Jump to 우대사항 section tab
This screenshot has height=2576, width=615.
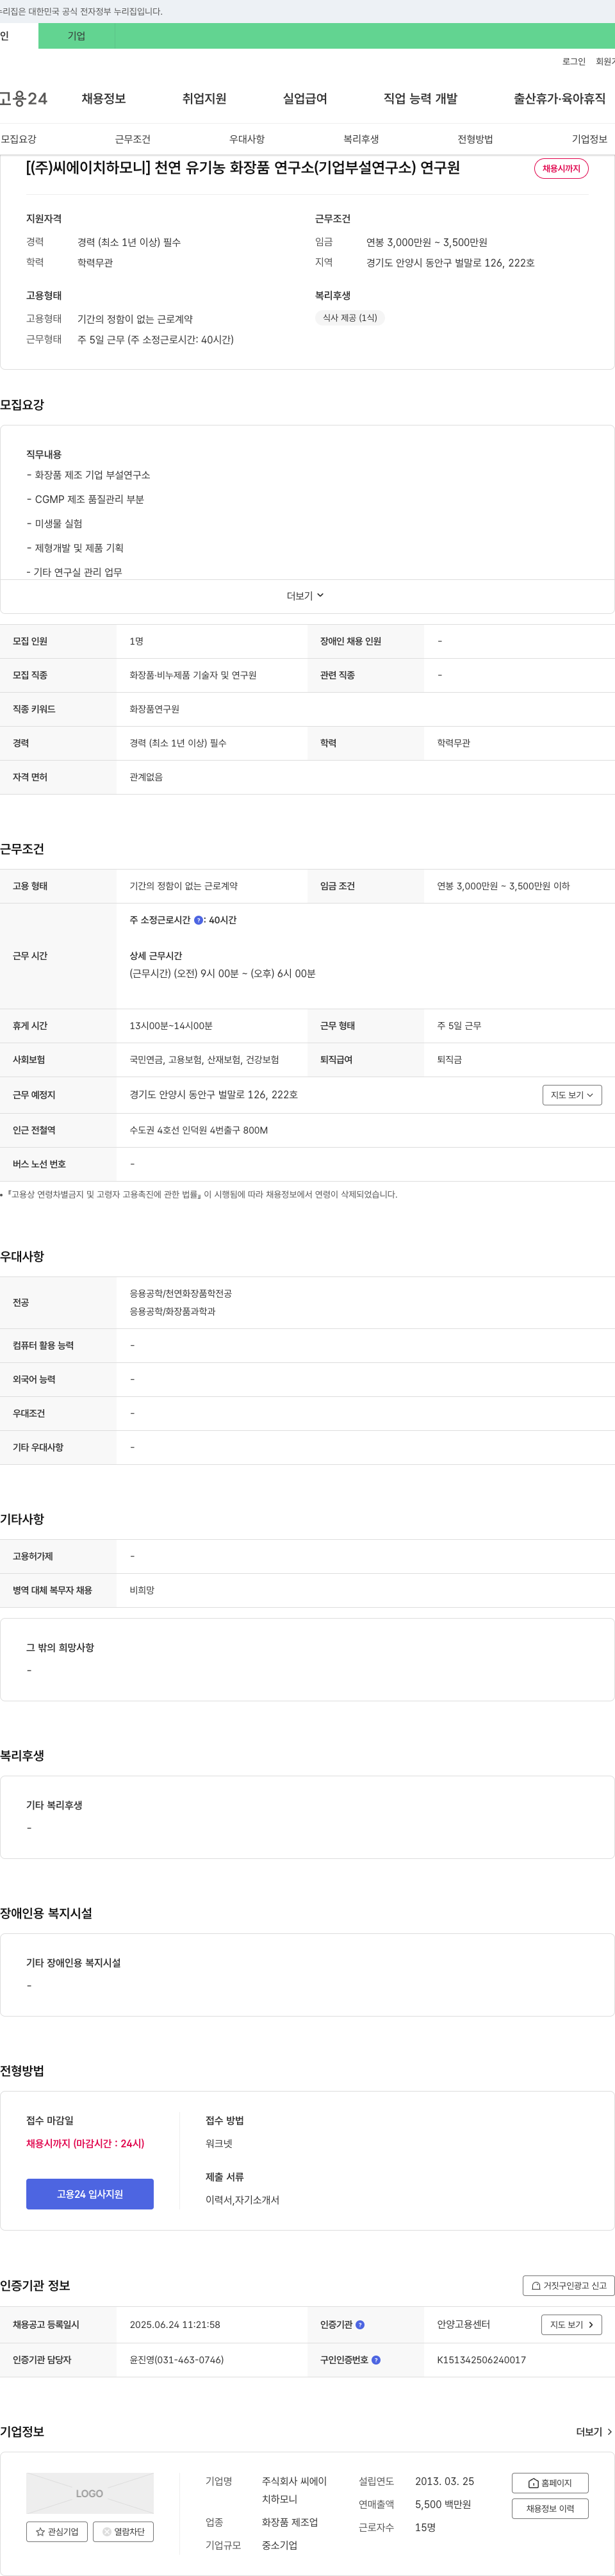(247, 139)
